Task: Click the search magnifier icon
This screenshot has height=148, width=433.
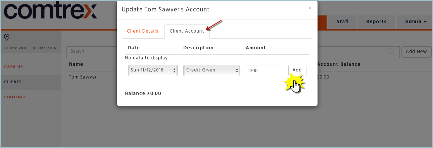Action: [391, 52]
